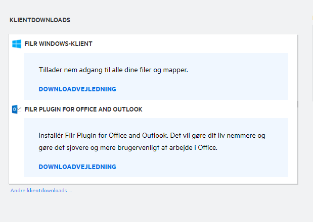Click the client list scrollbar handle
The width and height of the screenshot is (313, 222).
[x=297, y=103]
